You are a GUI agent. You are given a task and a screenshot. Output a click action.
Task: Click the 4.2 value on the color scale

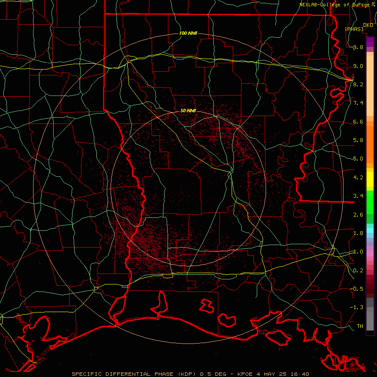click(358, 177)
